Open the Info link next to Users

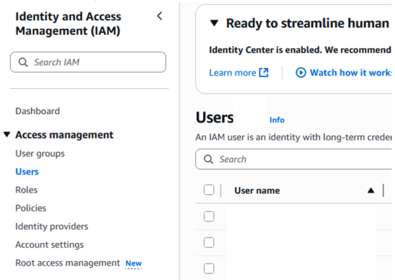(x=277, y=120)
